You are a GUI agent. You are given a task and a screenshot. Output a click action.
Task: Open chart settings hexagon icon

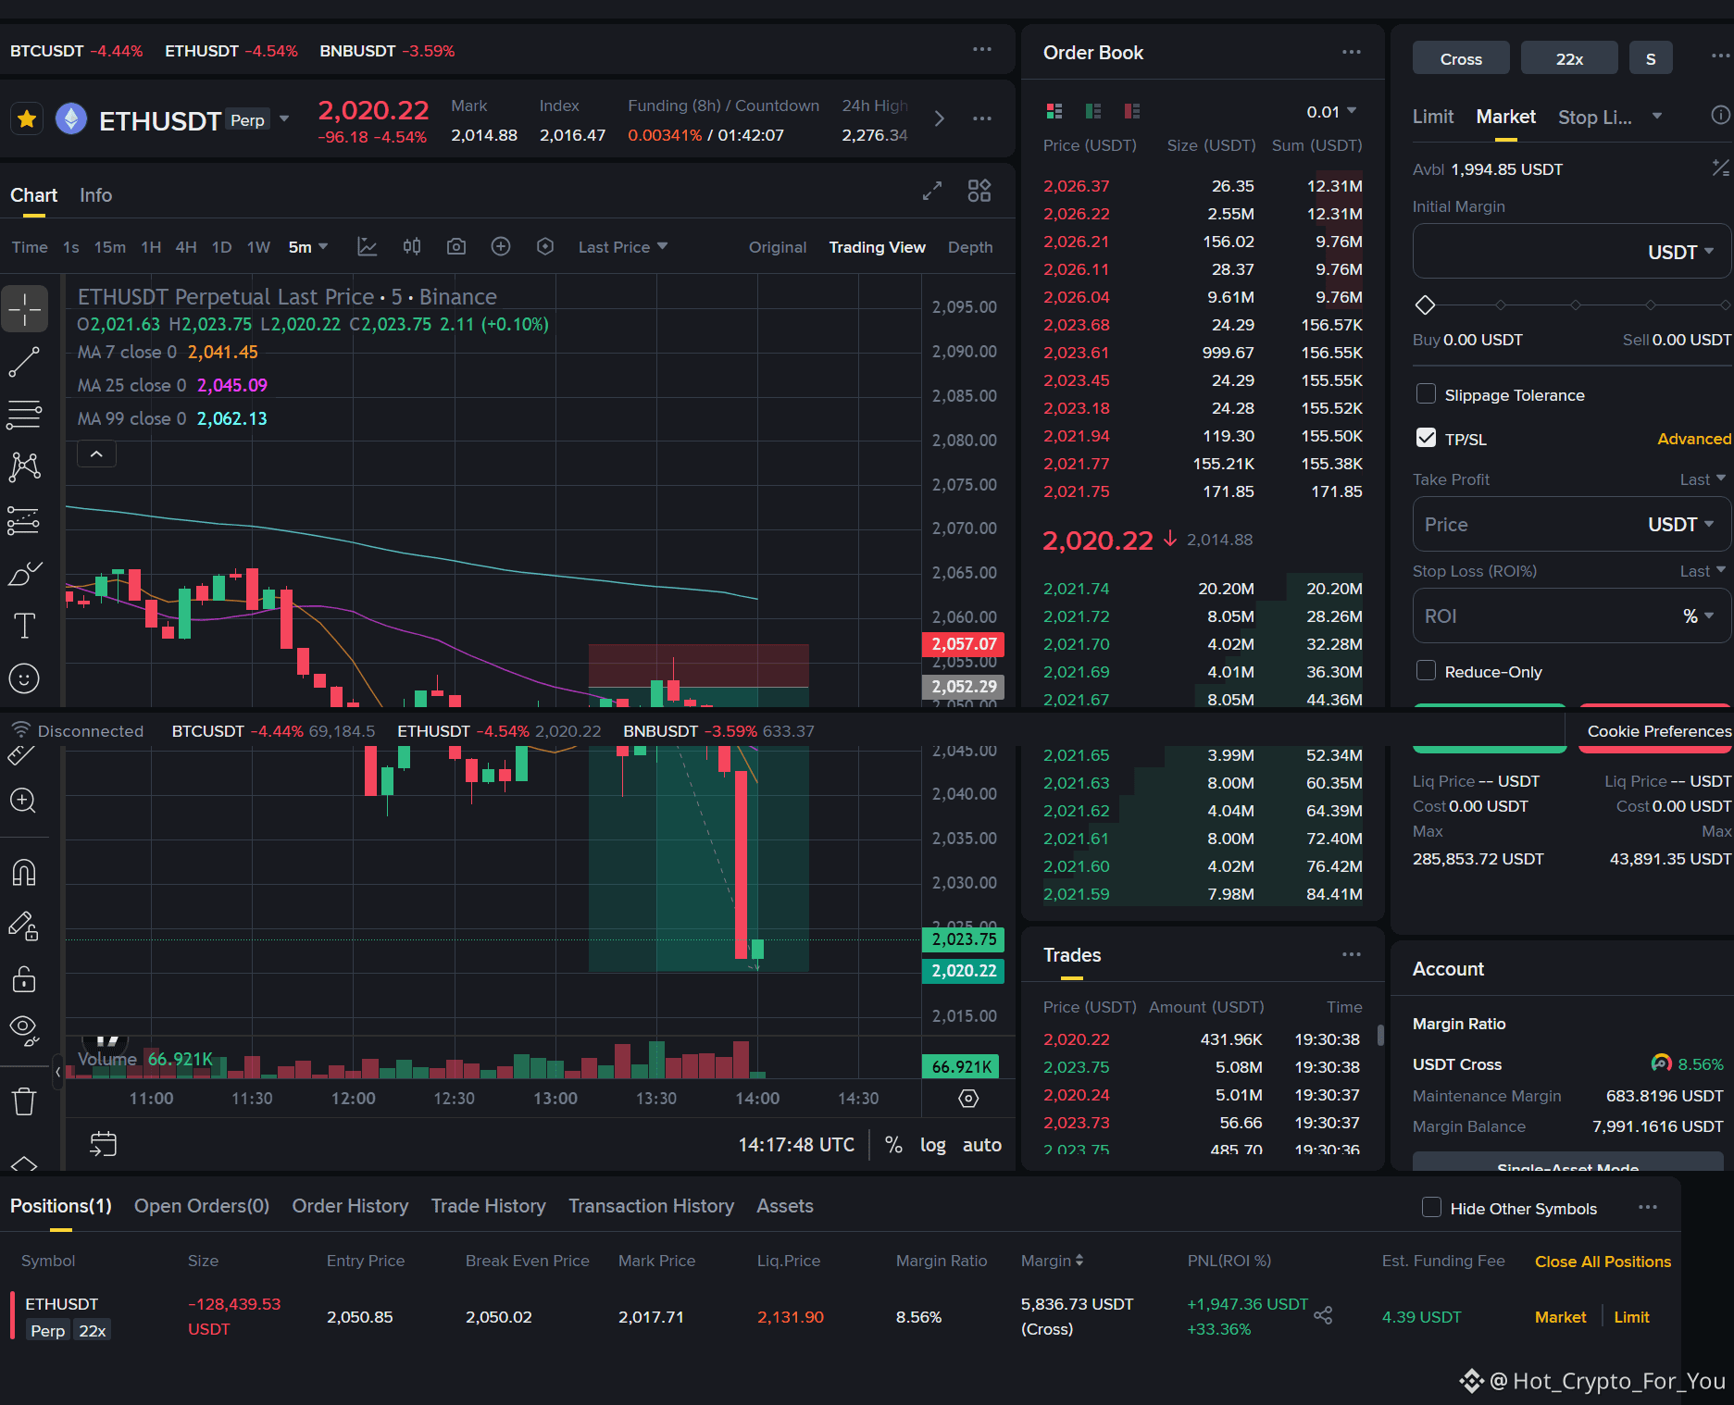tap(545, 246)
